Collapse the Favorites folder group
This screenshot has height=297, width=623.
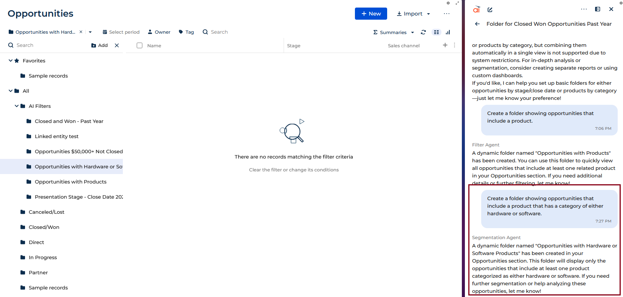click(x=11, y=61)
